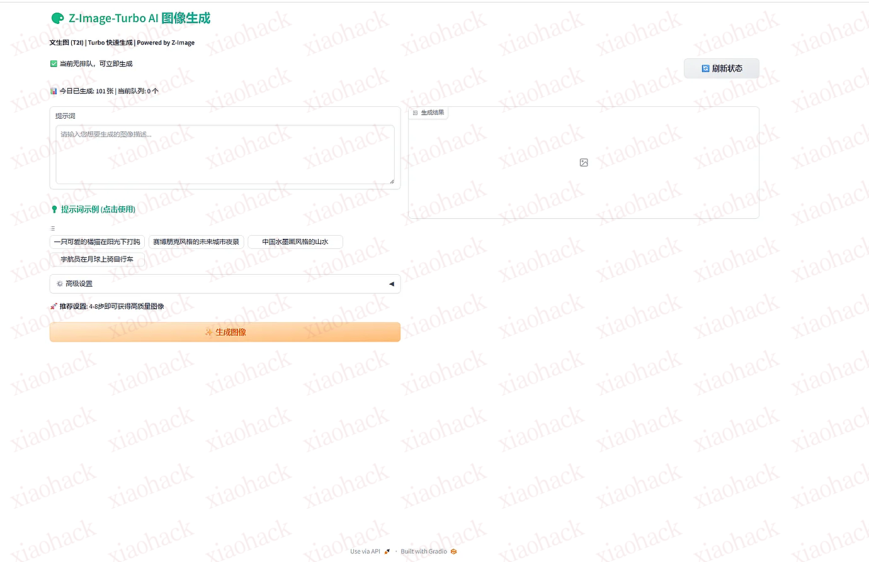Click the green checkmark next to 当前无排队
This screenshot has height=562, width=869.
click(x=54, y=63)
